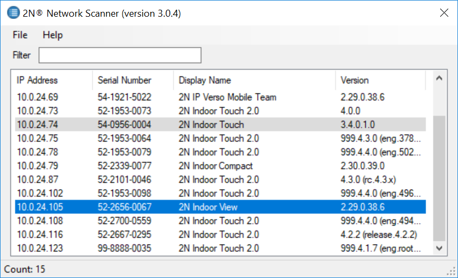Click serial number 52-2667-0295
Screen dimensions: 458x278
pos(124,234)
